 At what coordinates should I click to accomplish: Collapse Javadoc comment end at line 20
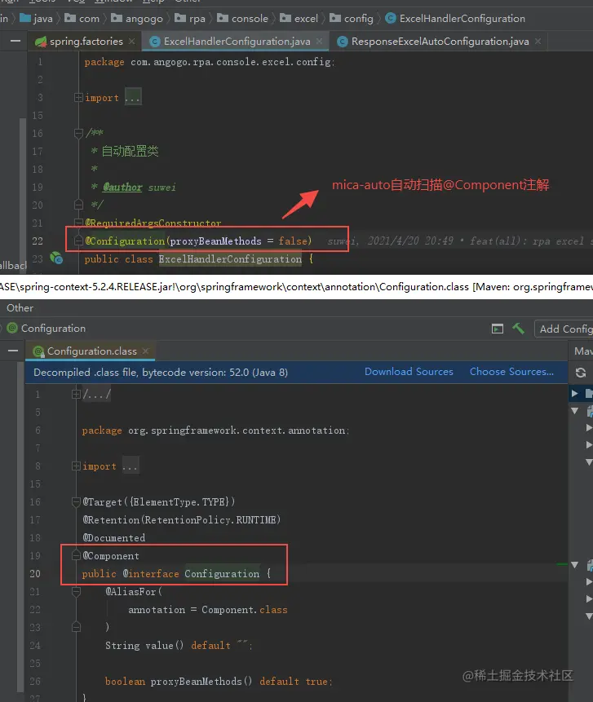click(78, 205)
